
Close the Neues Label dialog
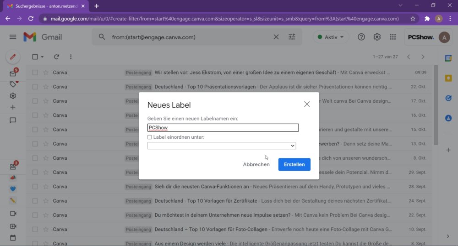[x=307, y=104]
